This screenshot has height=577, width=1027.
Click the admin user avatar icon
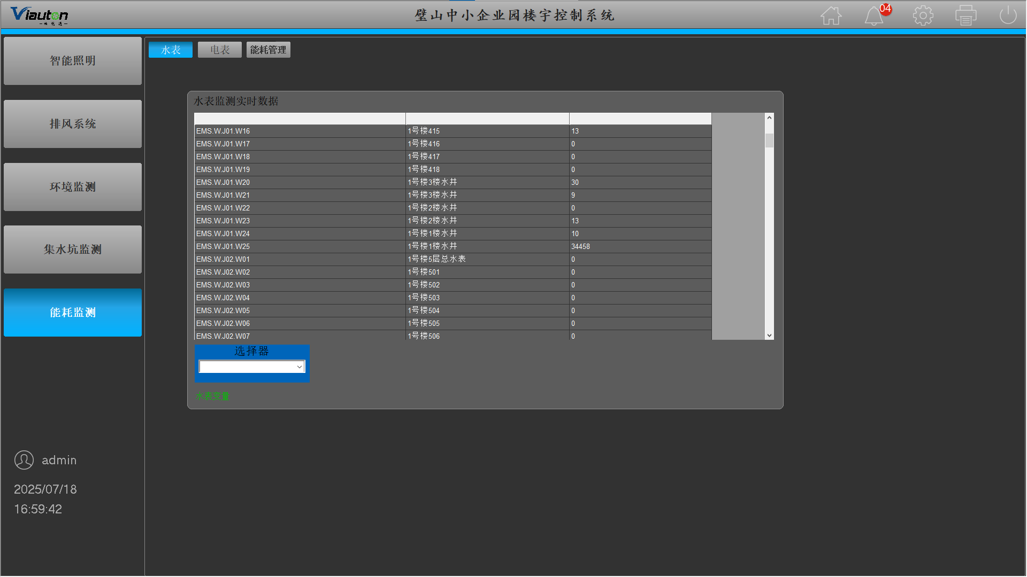pyautogui.click(x=24, y=460)
